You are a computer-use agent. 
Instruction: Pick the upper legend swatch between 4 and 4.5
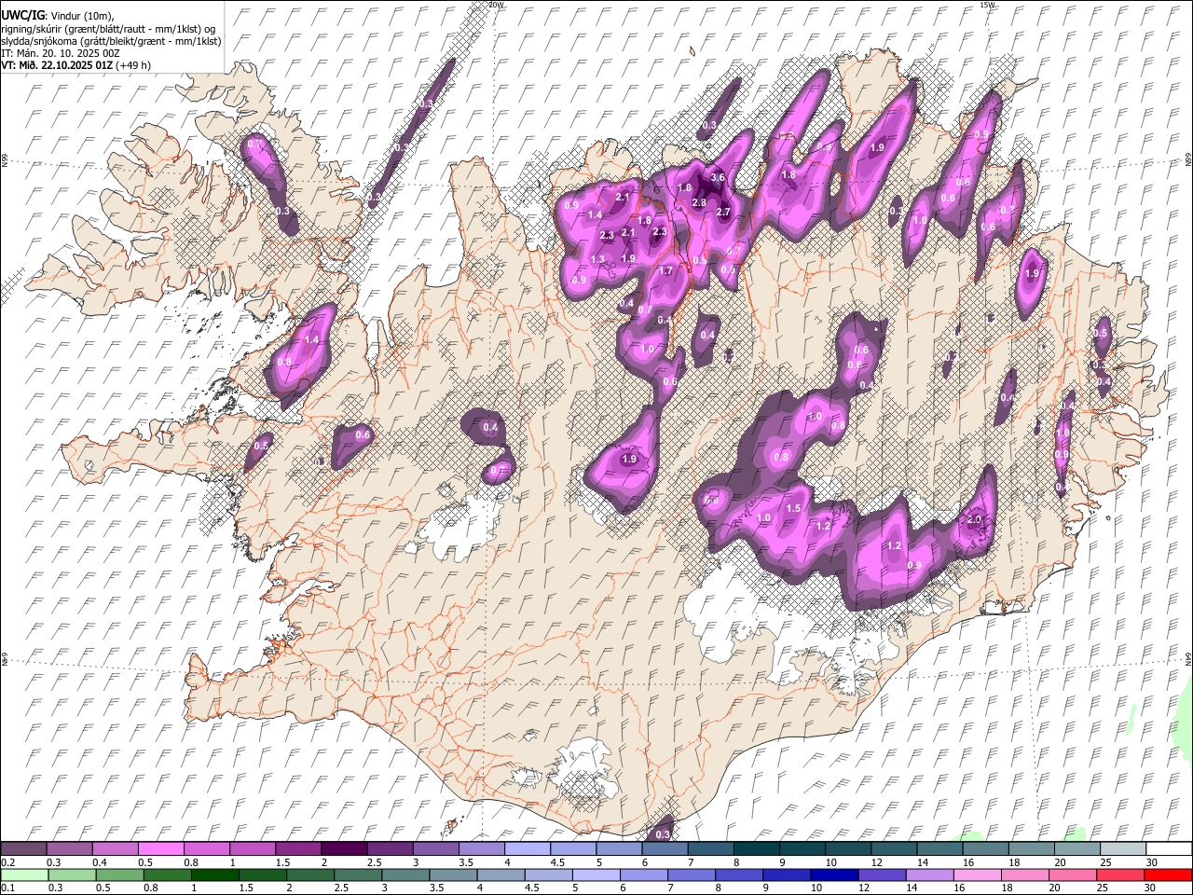pyautogui.click(x=527, y=848)
